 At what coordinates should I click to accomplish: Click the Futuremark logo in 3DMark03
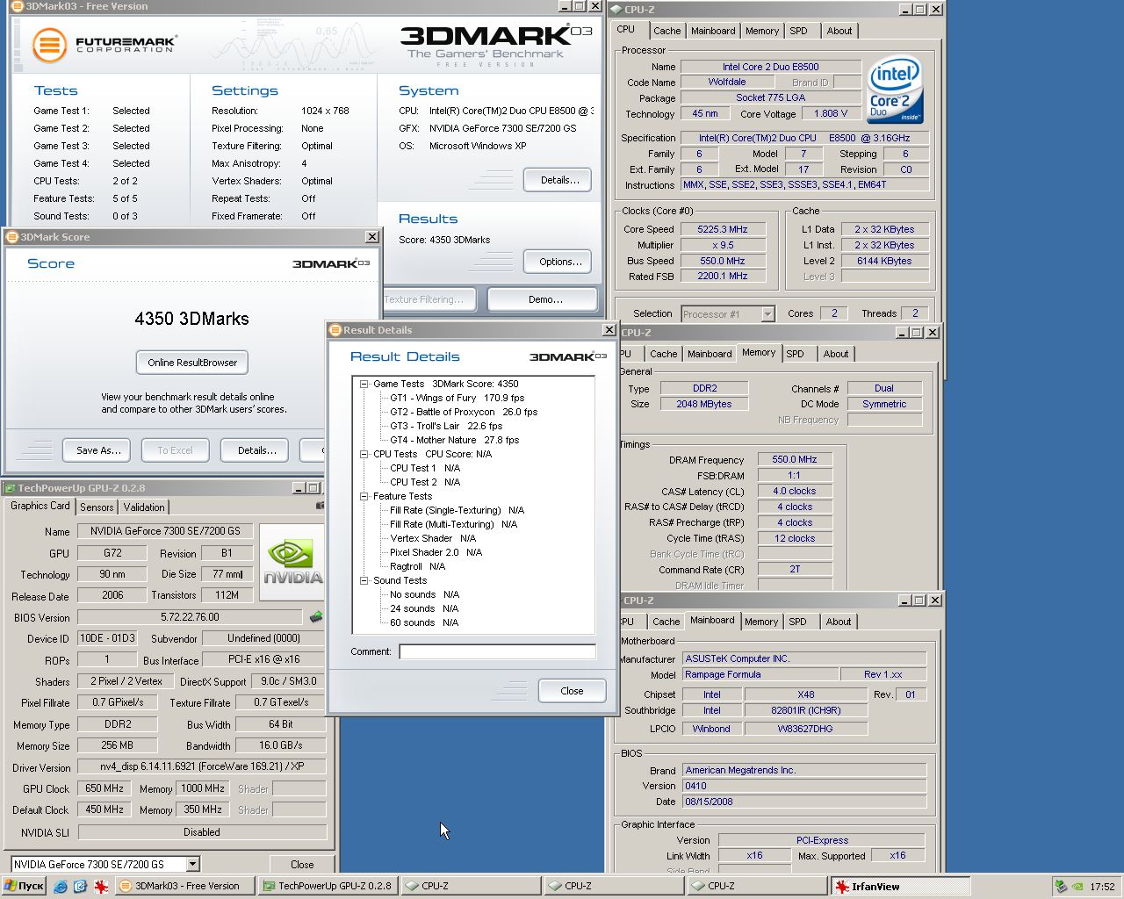(105, 44)
